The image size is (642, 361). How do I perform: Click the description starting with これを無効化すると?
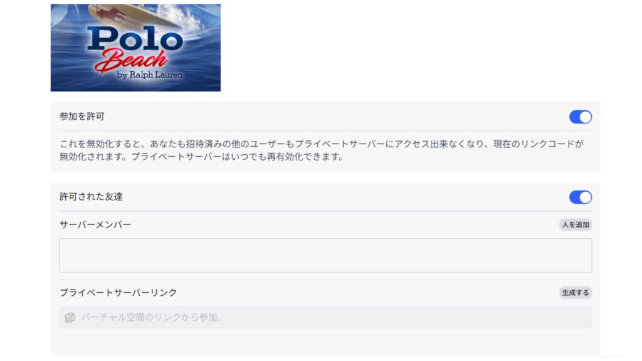click(x=322, y=150)
